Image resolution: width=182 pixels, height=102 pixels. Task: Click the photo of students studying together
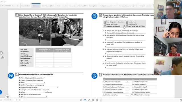pyautogui.click(x=67, y=32)
